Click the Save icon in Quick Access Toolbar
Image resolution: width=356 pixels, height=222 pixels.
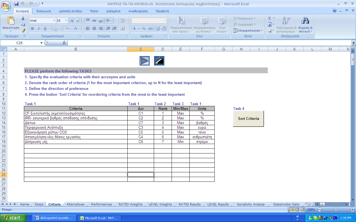[16, 4]
